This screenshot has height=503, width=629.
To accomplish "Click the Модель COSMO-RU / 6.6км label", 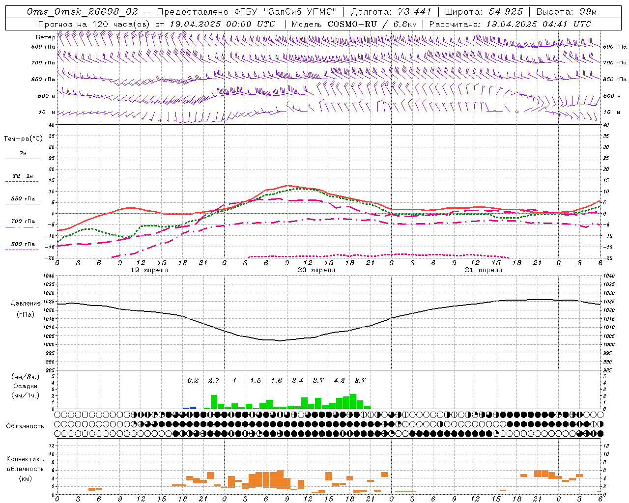I will (x=354, y=24).
